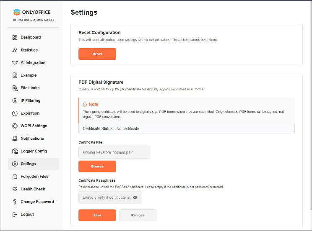Click the Remove certificate button
The height and width of the screenshot is (231, 312).
tap(138, 215)
